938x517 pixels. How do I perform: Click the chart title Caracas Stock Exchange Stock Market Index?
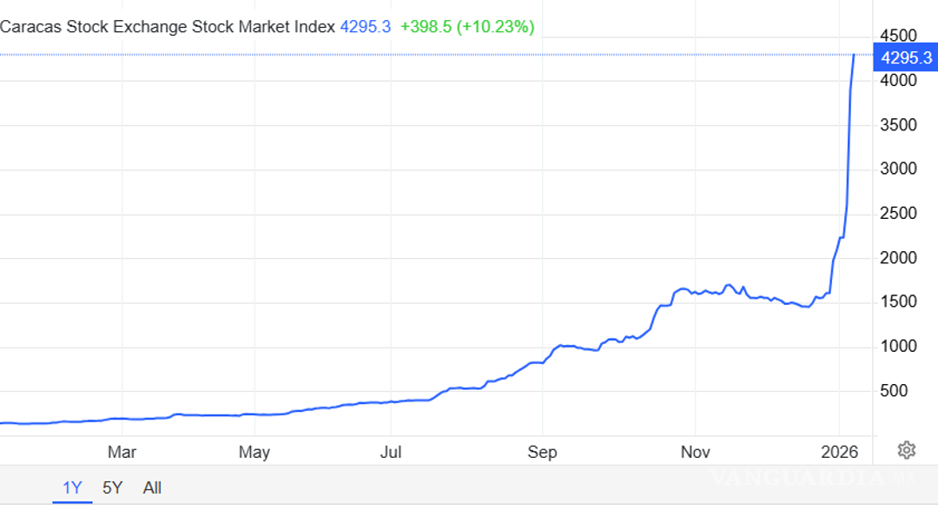click(x=165, y=27)
